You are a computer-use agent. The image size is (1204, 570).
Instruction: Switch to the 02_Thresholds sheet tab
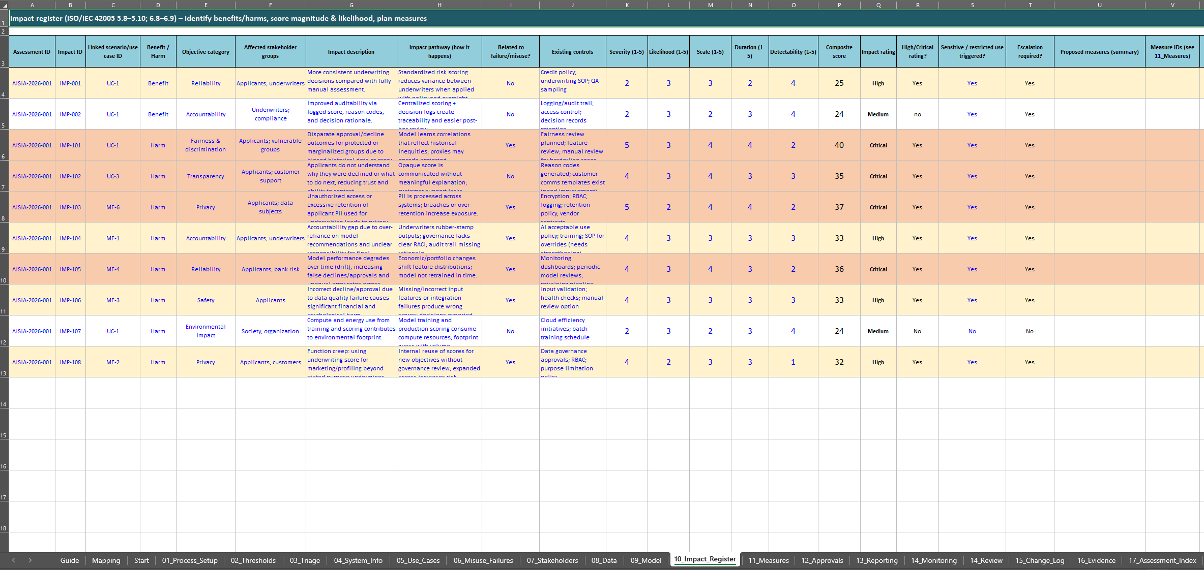(253, 560)
